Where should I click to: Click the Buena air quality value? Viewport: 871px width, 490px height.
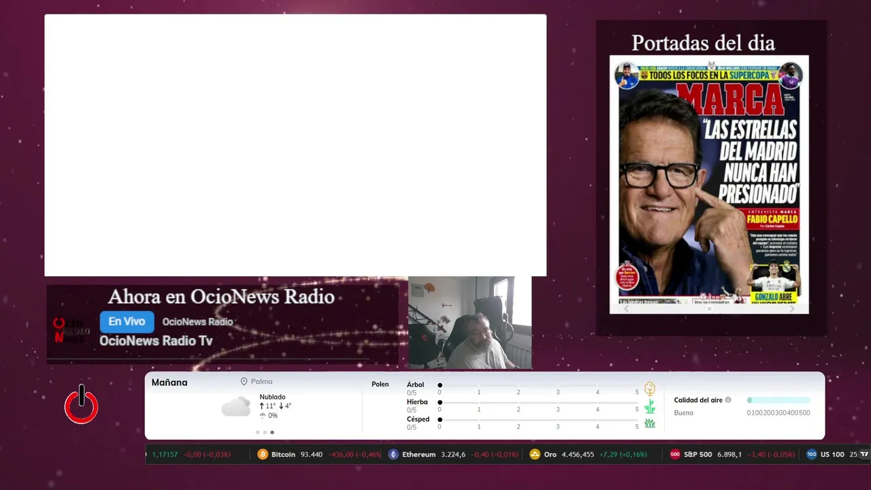684,412
